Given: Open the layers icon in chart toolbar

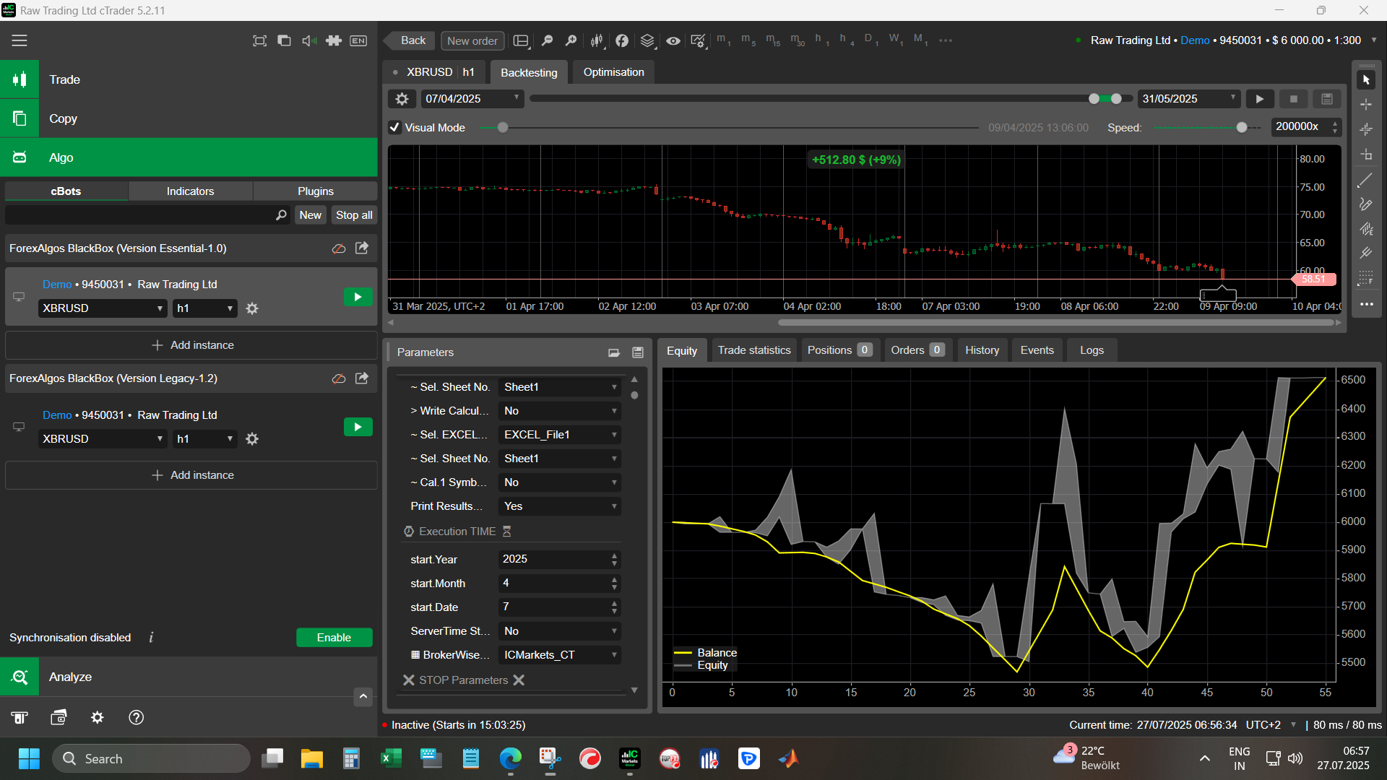Looking at the screenshot, I should tap(647, 40).
